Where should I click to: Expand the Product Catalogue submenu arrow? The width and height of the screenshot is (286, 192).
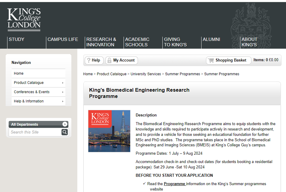pyautogui.click(x=63, y=83)
